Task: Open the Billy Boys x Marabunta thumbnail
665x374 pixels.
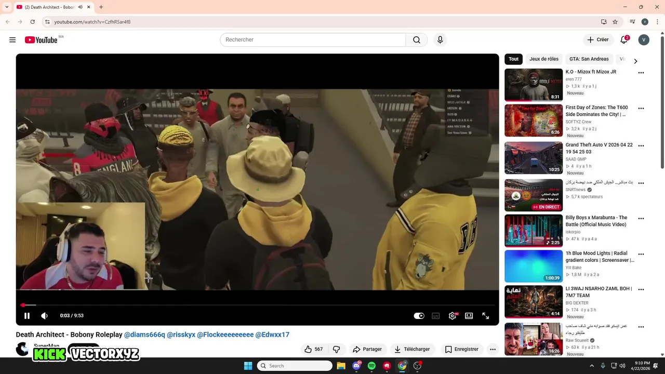Action: (x=534, y=231)
